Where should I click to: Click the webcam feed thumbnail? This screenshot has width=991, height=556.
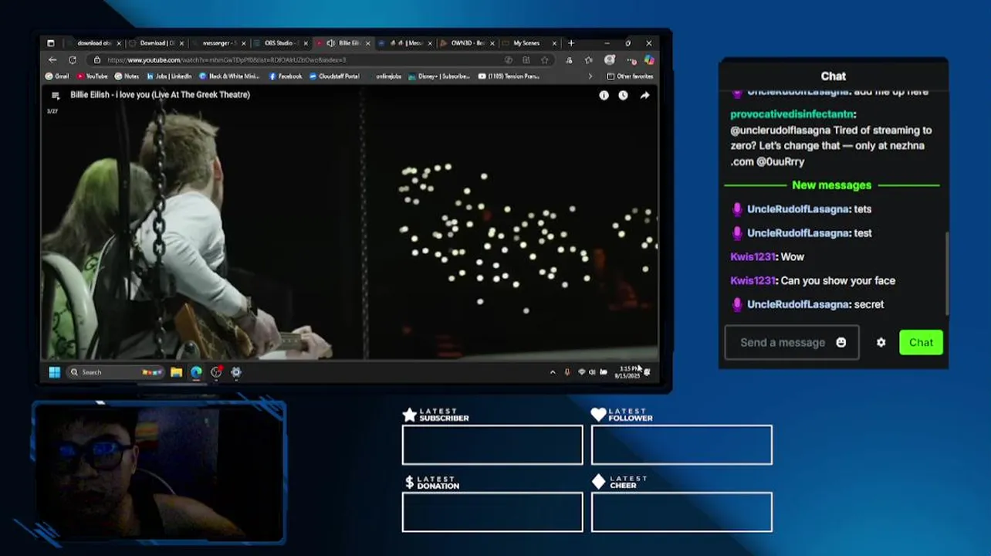(x=158, y=472)
